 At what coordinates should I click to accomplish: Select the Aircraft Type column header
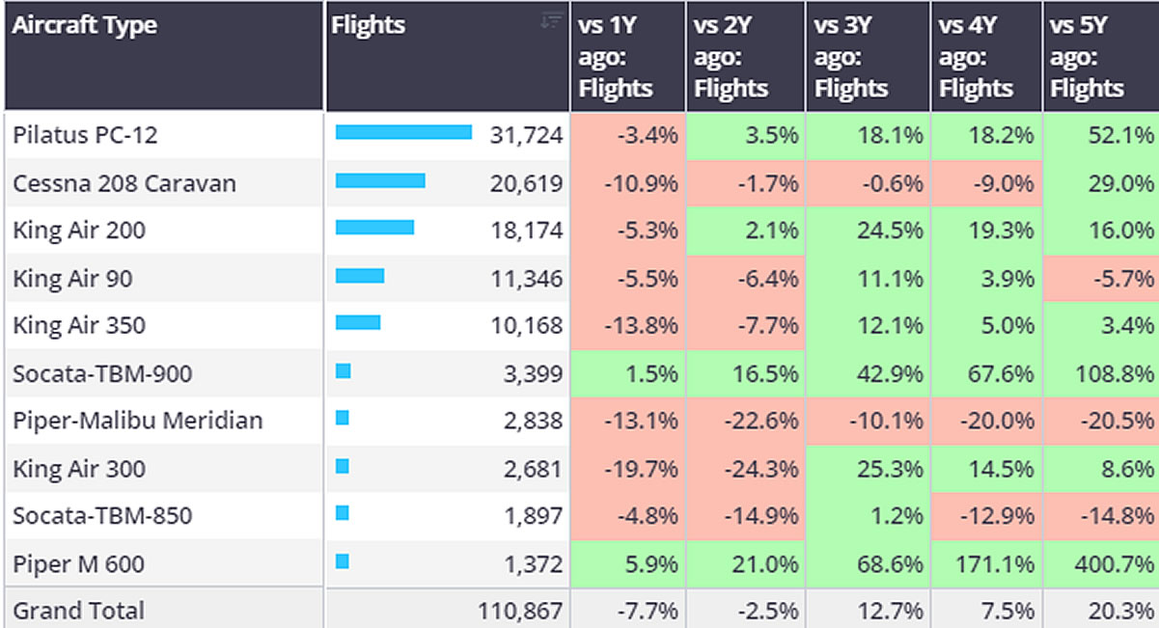(x=165, y=56)
